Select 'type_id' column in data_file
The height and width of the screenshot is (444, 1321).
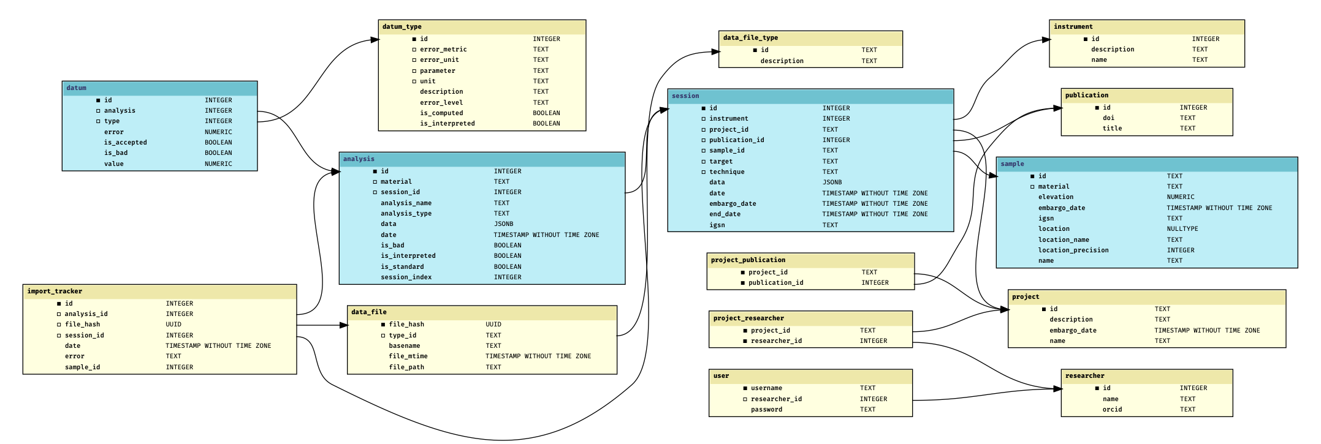(403, 336)
